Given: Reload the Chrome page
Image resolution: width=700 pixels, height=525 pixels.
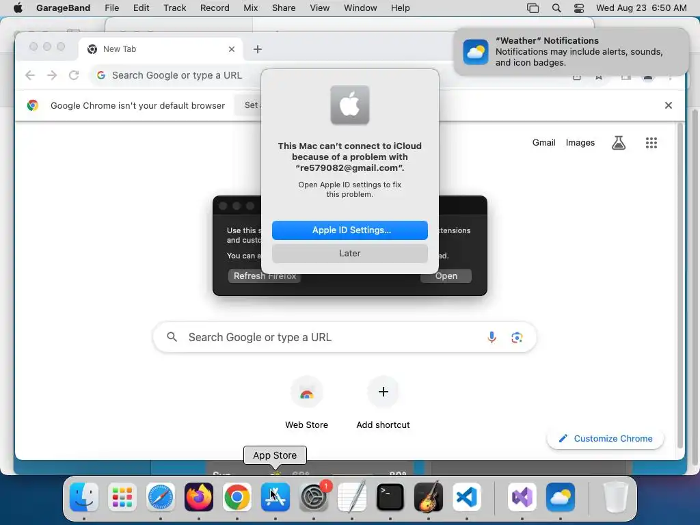Looking at the screenshot, I should (x=74, y=75).
